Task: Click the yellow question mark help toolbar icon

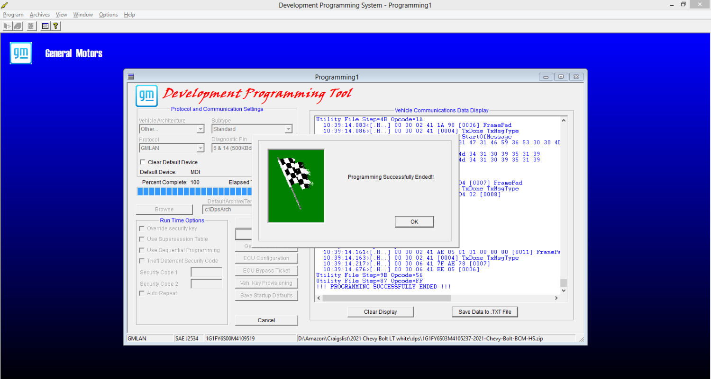Action: pyautogui.click(x=56, y=26)
